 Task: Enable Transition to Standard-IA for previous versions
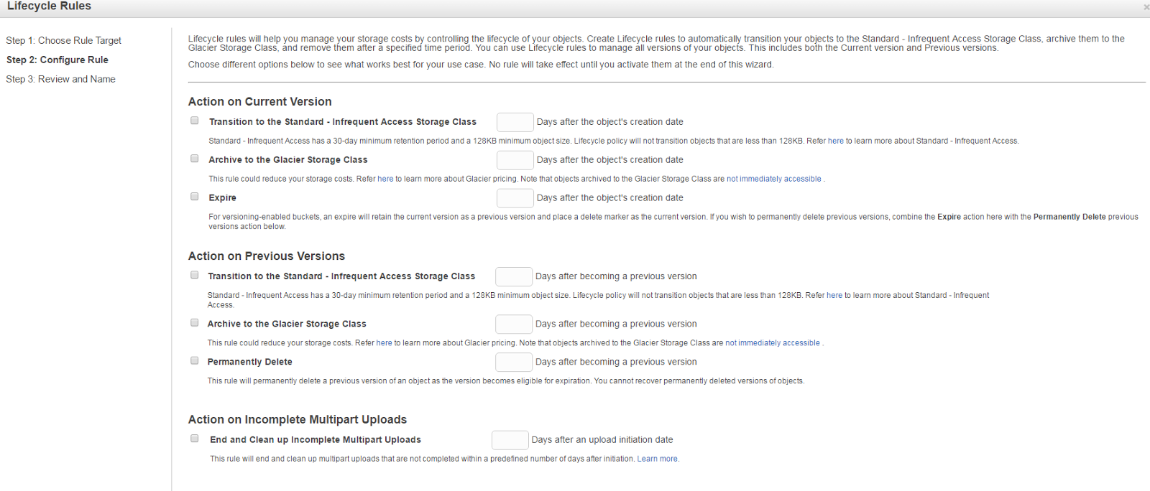coord(194,275)
